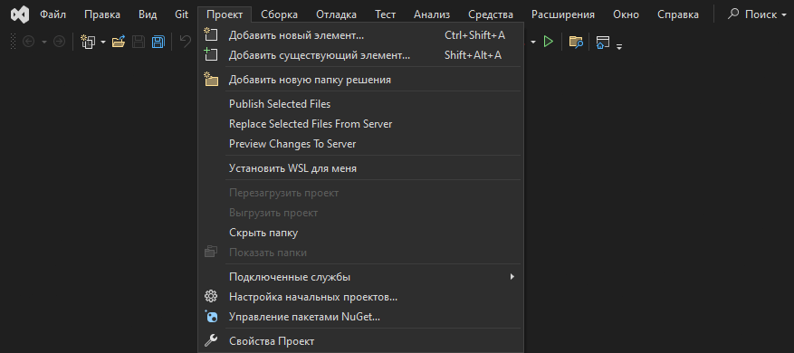This screenshot has width=794, height=353.
Task: Click the greyed Выгрузить проект entry
Action: tap(360, 213)
